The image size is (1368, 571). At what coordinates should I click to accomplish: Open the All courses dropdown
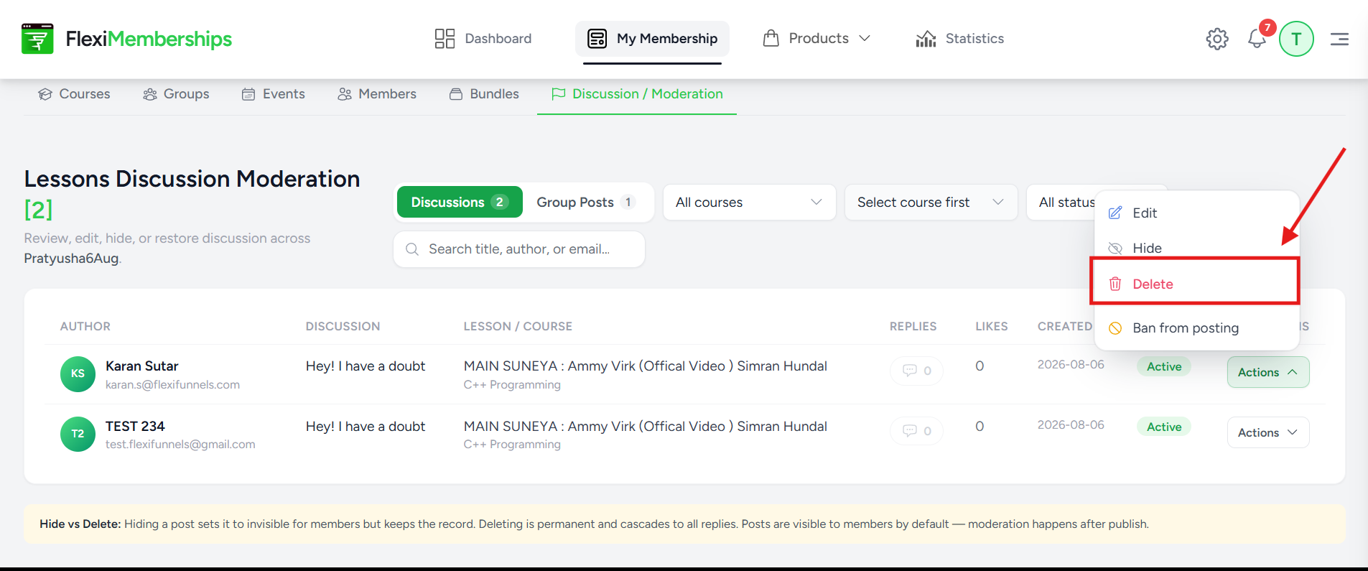[x=749, y=203]
